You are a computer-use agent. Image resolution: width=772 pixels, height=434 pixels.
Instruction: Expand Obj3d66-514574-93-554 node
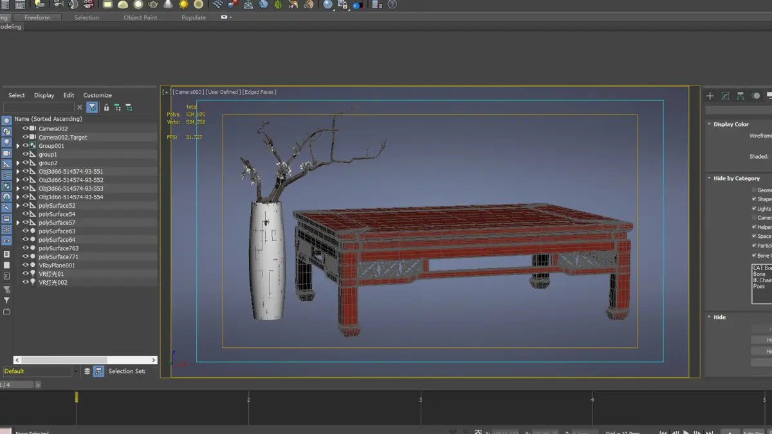(18, 197)
